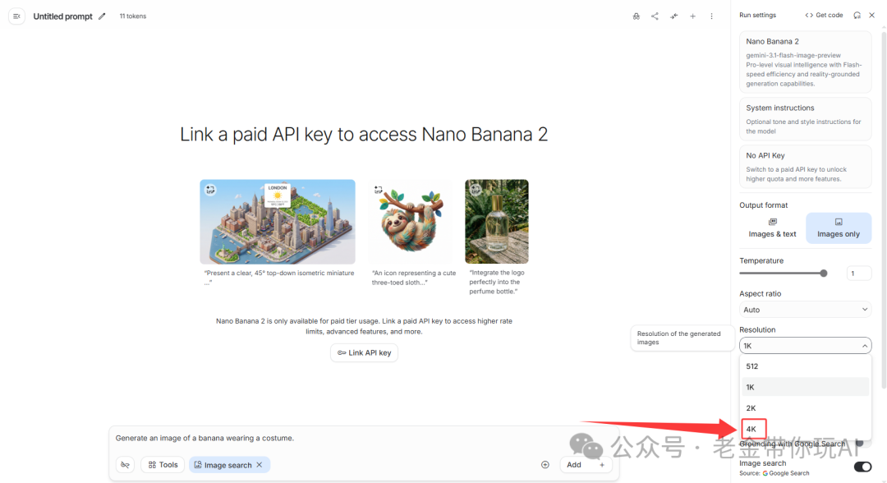Click the attachment icon in the prompt bar

125,464
